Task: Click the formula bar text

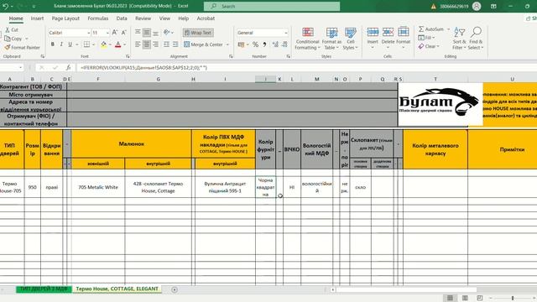Action: [143, 68]
